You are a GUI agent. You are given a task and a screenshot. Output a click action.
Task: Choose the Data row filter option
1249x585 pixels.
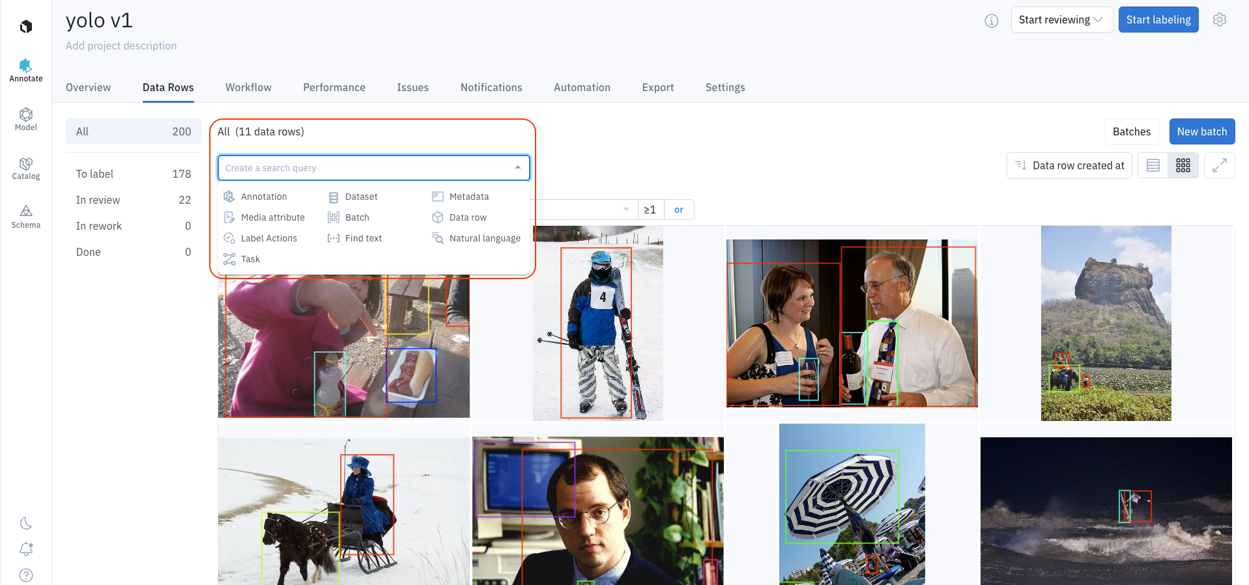tap(459, 217)
